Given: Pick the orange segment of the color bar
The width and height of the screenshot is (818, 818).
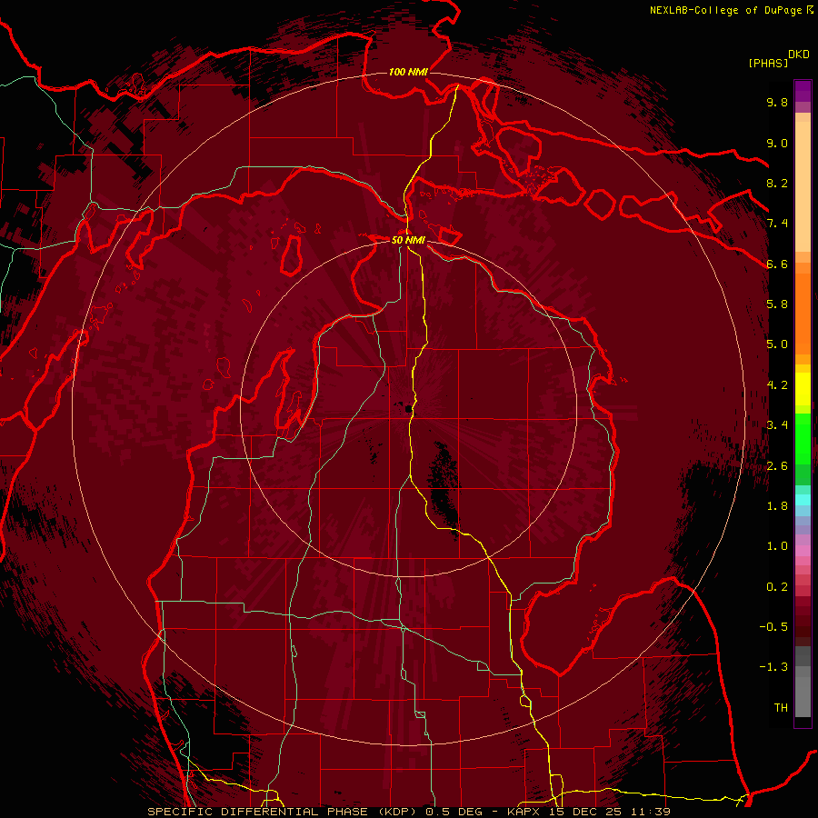Looking at the screenshot, I should [x=803, y=313].
